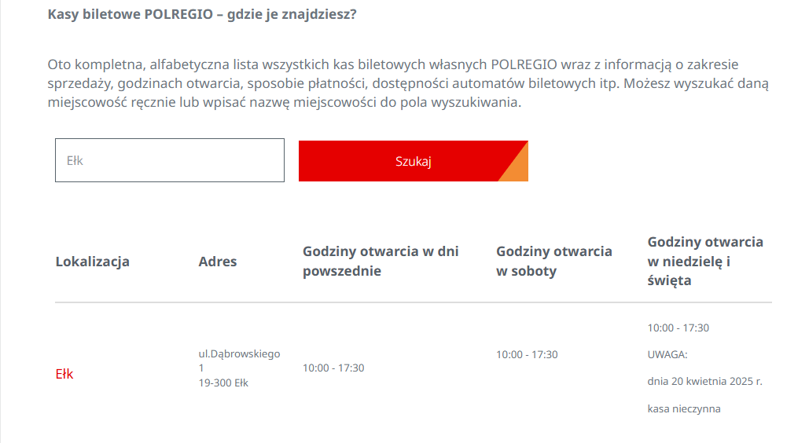Select the weekday opening hours column header

[381, 262]
